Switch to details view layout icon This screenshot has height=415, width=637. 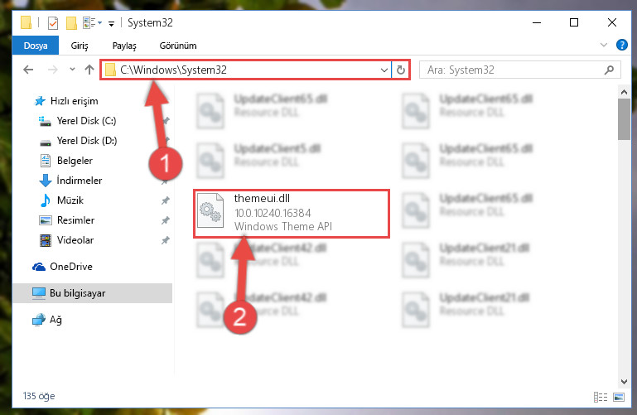(601, 397)
